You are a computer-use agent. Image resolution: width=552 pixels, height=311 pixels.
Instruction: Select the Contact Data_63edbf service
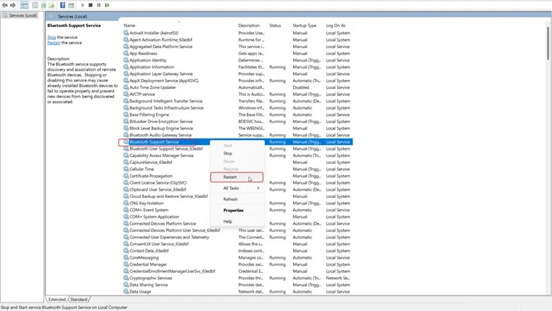pos(237,250)
